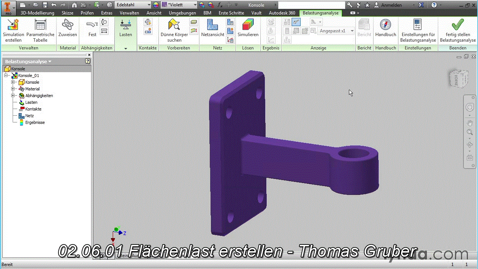The image size is (478, 269).
Task: Click the favorites star icon
Action: (368, 5)
